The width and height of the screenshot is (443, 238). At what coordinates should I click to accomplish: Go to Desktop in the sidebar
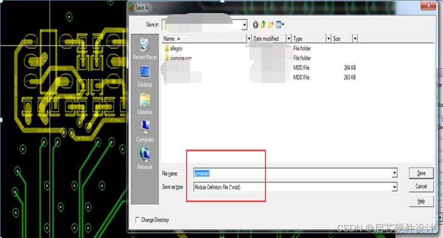click(x=145, y=76)
